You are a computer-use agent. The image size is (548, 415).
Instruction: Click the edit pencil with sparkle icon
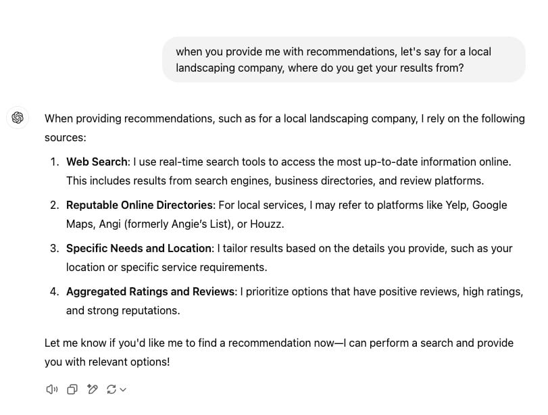(93, 389)
